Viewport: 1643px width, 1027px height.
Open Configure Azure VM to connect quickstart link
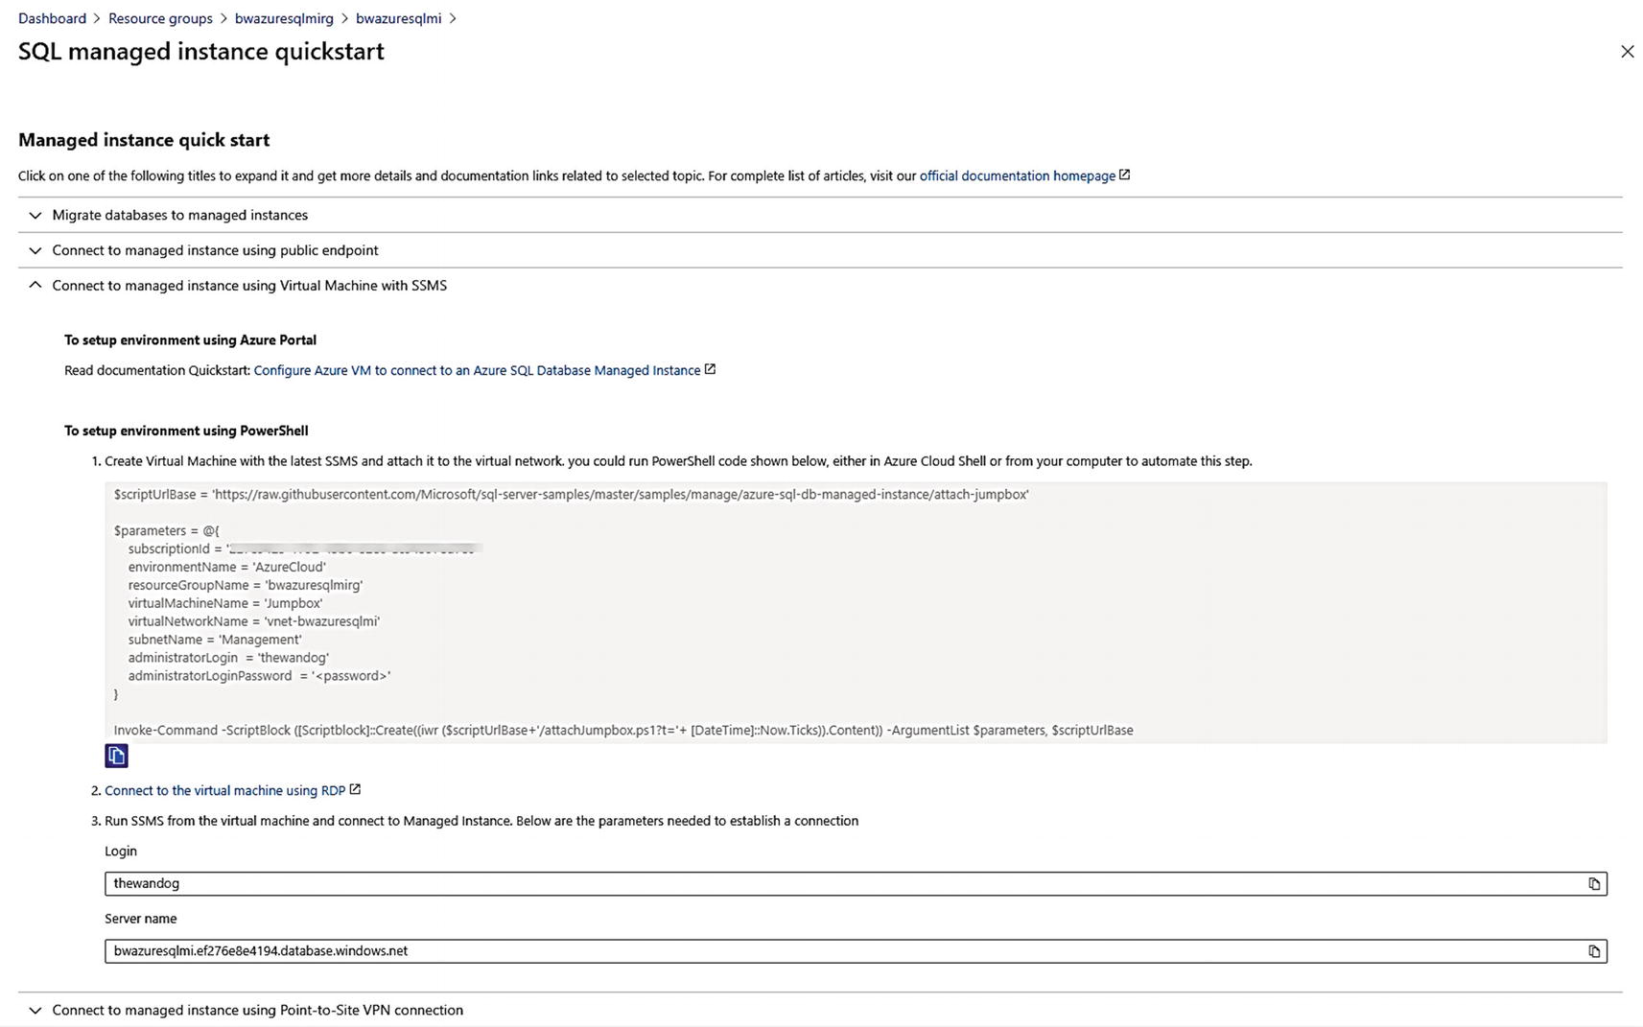pyautogui.click(x=477, y=370)
